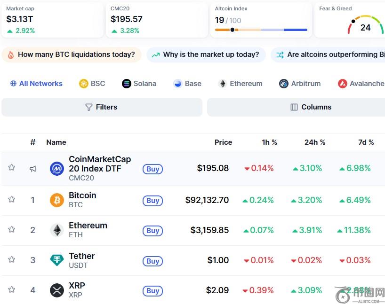Open the Columns selector
This screenshot has width=385, height=304.
coord(311,107)
